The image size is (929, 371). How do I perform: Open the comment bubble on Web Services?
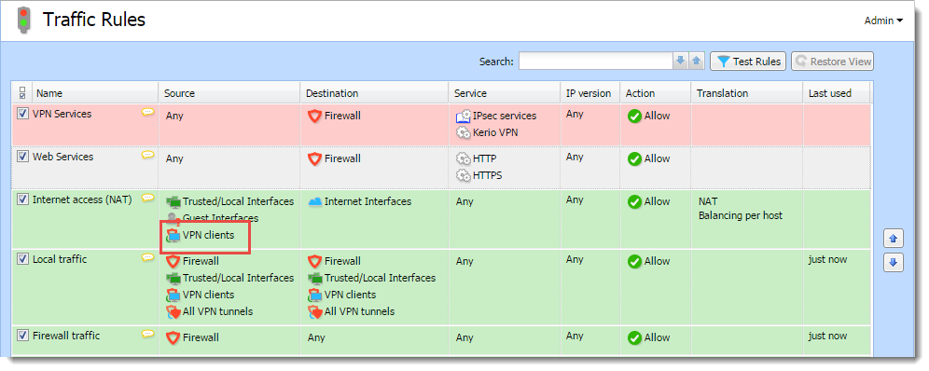click(x=147, y=155)
